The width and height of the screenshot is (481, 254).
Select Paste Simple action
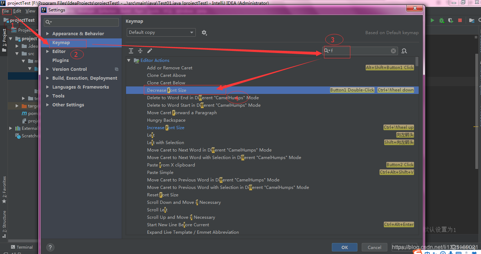tap(160, 173)
